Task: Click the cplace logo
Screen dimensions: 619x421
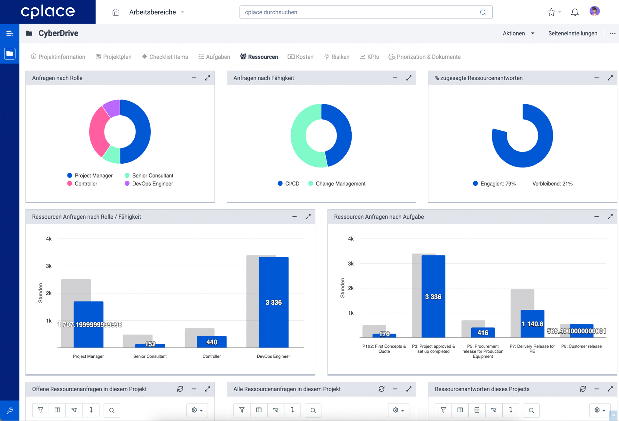Action: 48,12
